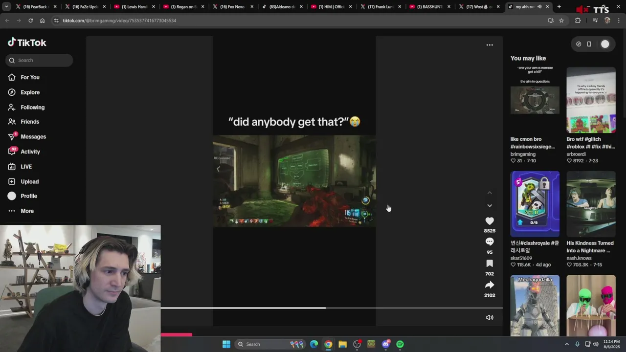Focus the TikTok search field
The height and width of the screenshot is (352, 626).
[39, 60]
